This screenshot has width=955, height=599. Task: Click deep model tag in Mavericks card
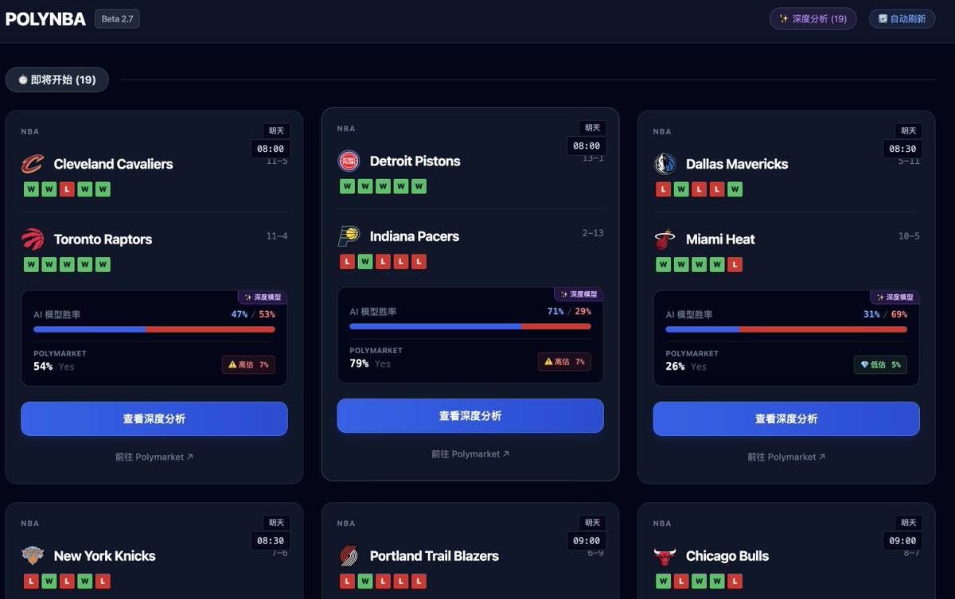click(895, 297)
